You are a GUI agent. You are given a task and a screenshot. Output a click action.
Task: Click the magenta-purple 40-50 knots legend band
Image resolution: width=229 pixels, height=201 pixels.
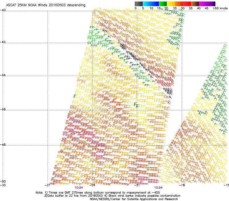(207, 4)
